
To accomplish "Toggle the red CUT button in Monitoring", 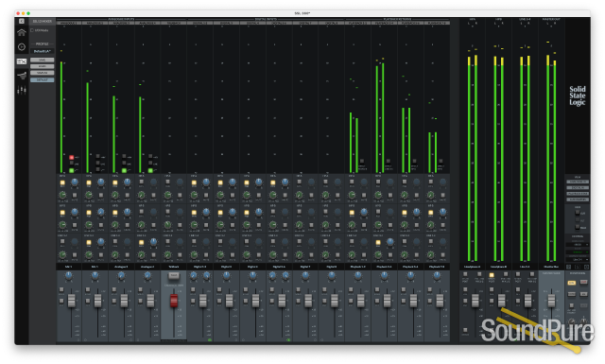I will (584, 282).
